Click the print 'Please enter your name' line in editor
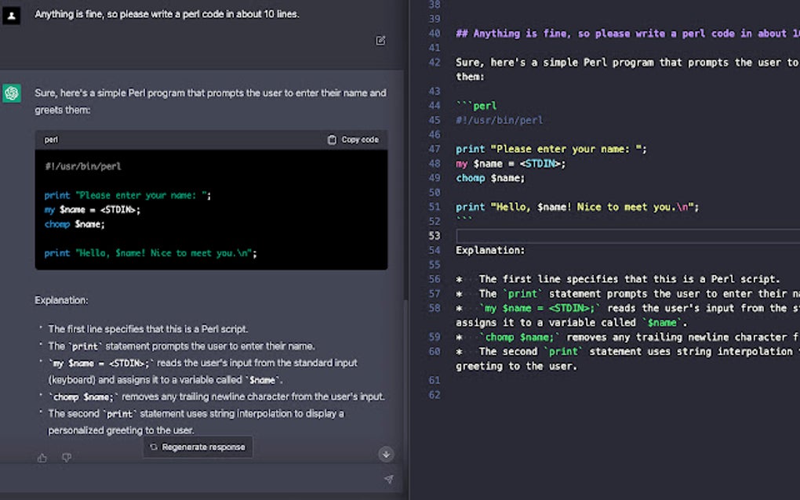 click(x=551, y=149)
